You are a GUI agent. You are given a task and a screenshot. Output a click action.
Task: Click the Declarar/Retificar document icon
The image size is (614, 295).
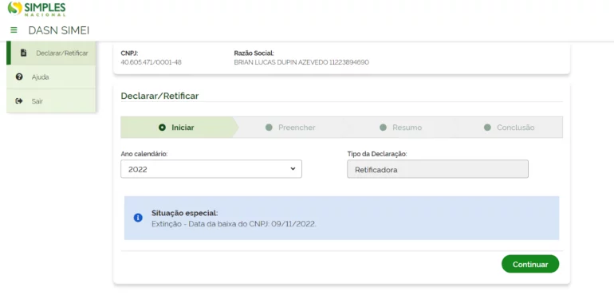coord(23,53)
